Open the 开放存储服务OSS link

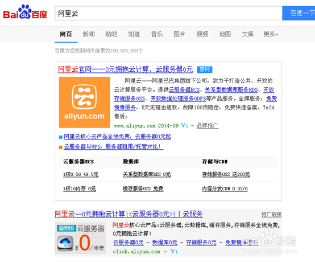(x=130, y=99)
